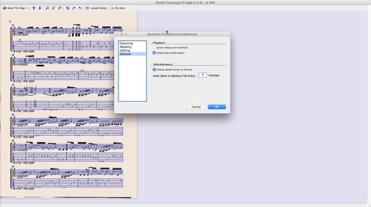
Task: Click 'Auto-Save to Backup File Every' label
Action: click(174, 76)
